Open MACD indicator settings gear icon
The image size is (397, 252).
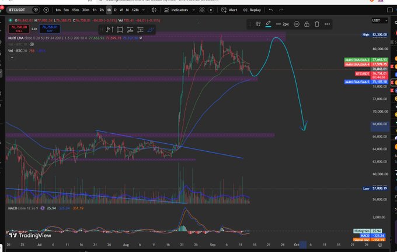coord(42,208)
